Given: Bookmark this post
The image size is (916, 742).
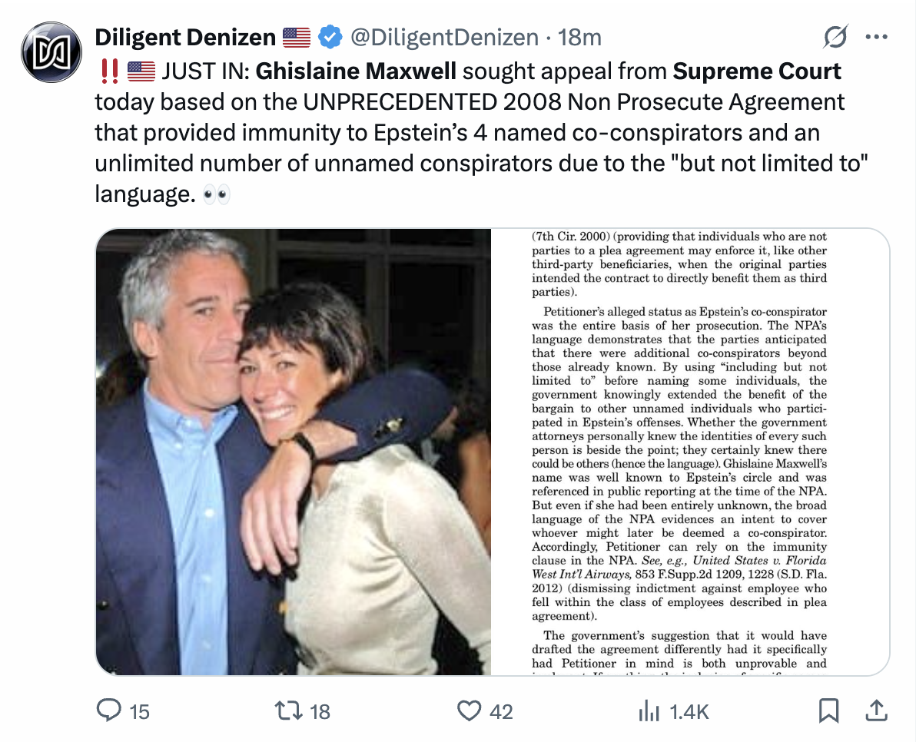Looking at the screenshot, I should (828, 711).
